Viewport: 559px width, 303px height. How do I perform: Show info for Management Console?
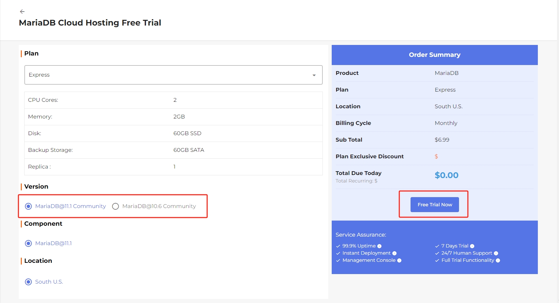point(399,260)
